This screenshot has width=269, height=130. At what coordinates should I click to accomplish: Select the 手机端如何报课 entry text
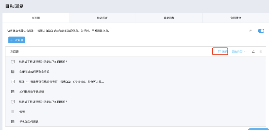click(x=29, y=122)
